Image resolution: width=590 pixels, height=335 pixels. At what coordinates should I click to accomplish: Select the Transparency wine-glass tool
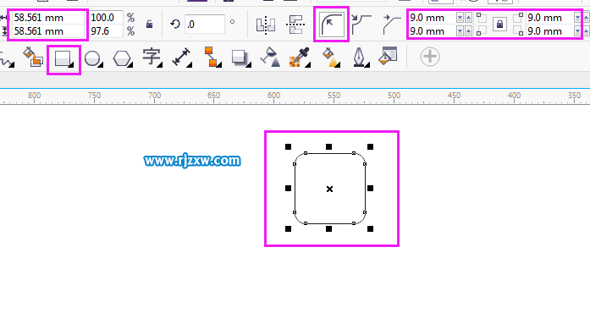(270, 58)
